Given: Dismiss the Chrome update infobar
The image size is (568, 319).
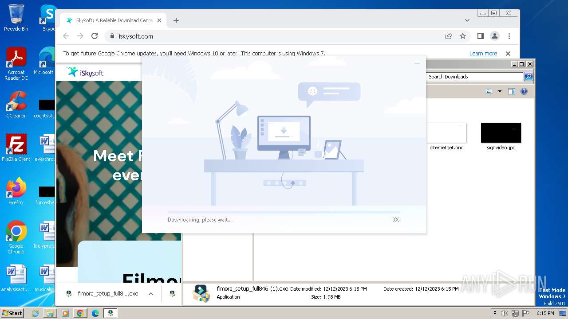Looking at the screenshot, I should pos(508,54).
